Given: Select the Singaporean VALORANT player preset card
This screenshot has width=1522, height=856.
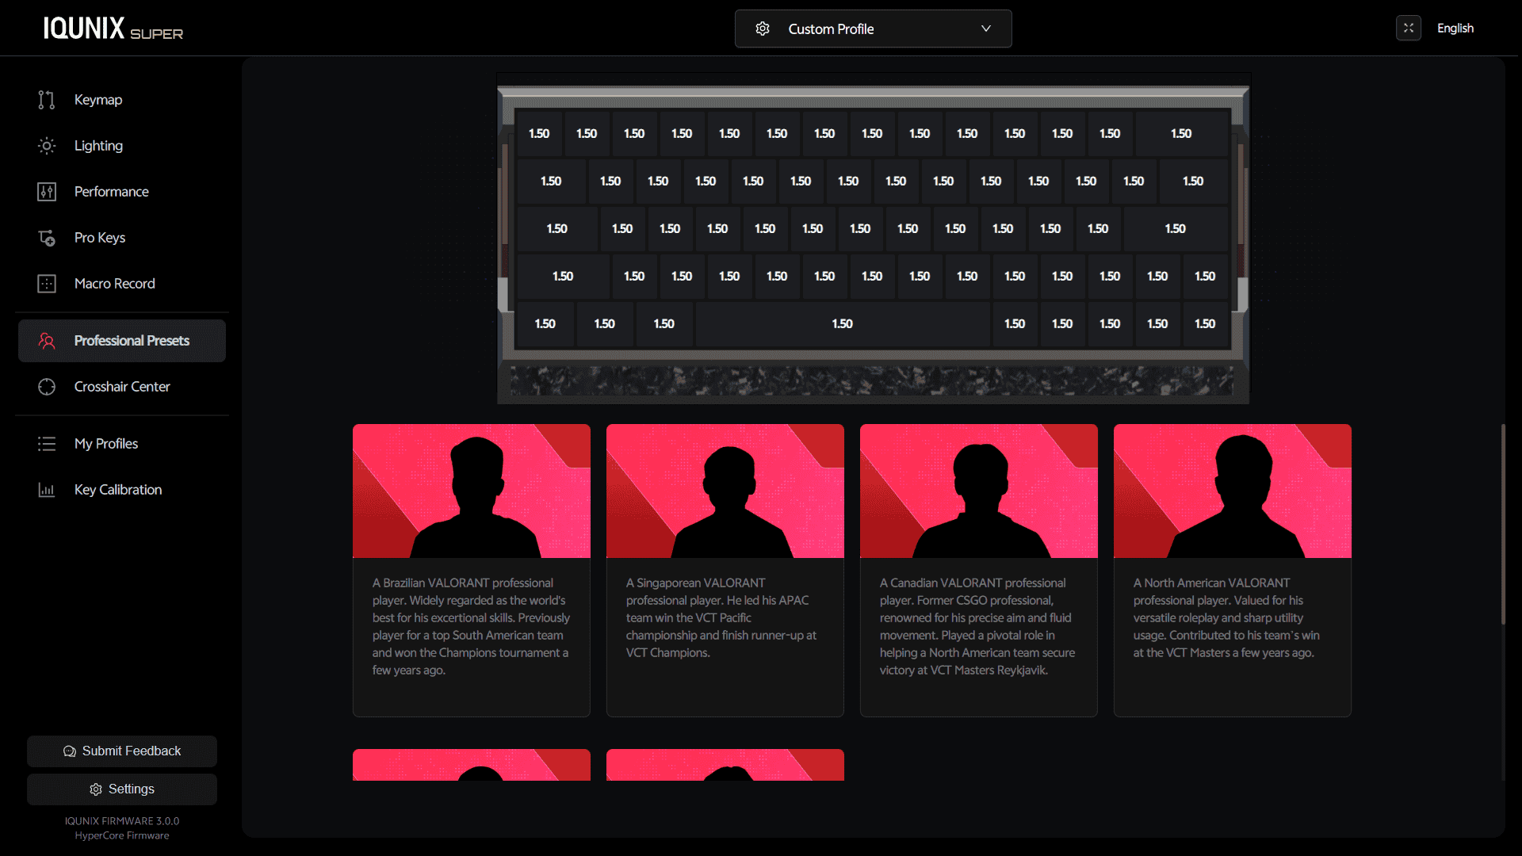Looking at the screenshot, I should coord(725,571).
